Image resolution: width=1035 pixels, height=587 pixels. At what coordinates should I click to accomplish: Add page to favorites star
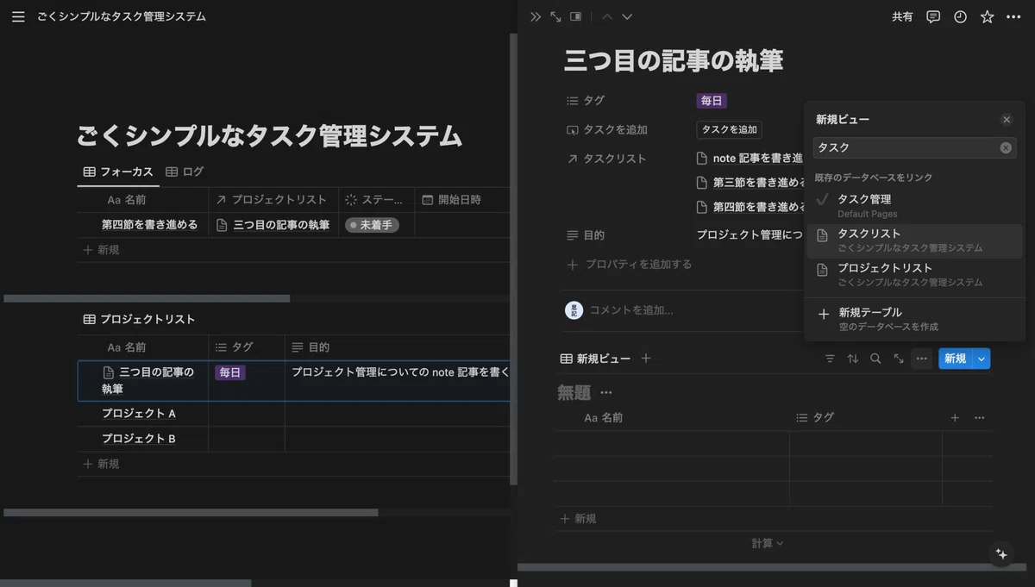pos(987,16)
